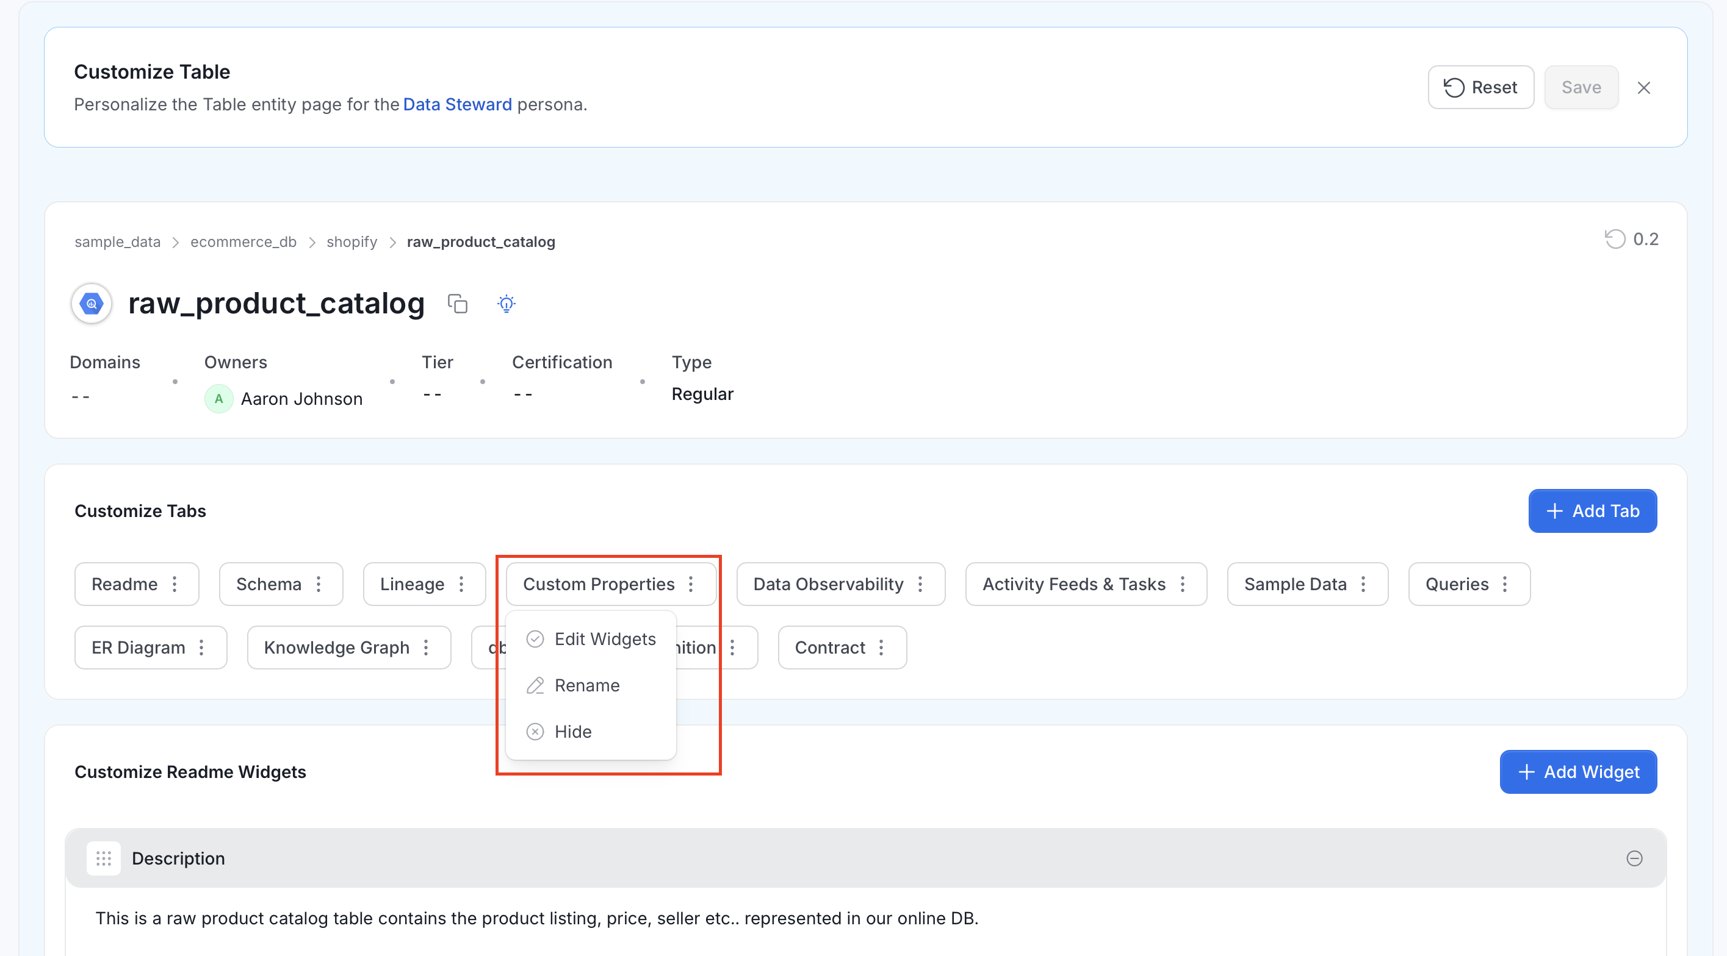1727x956 pixels.
Task: Go to ecommerce_db breadcrumb
Action: pyautogui.click(x=243, y=242)
